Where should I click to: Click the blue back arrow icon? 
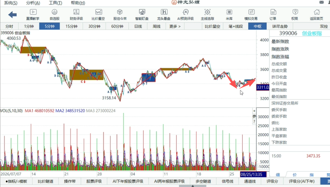[13, 15]
